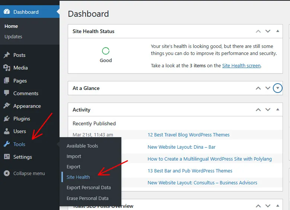Click the Media library icon
The image size is (290, 210).
(7, 68)
